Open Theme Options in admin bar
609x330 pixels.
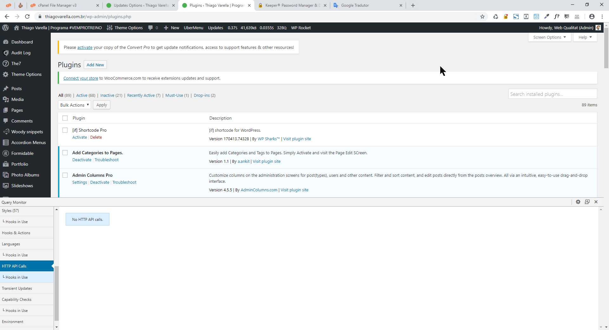tap(125, 28)
